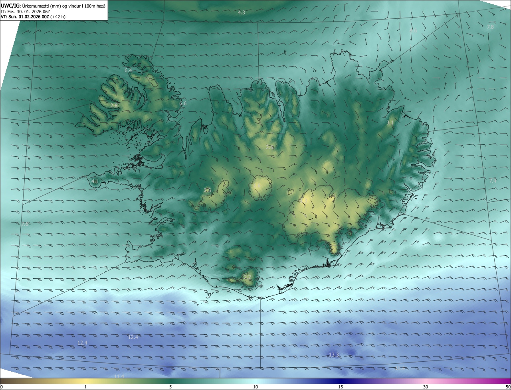Click the 2.8 value label

[114, 105]
